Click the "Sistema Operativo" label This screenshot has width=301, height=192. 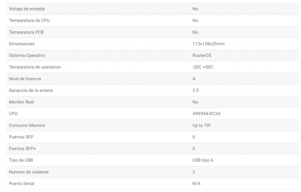[27, 55]
